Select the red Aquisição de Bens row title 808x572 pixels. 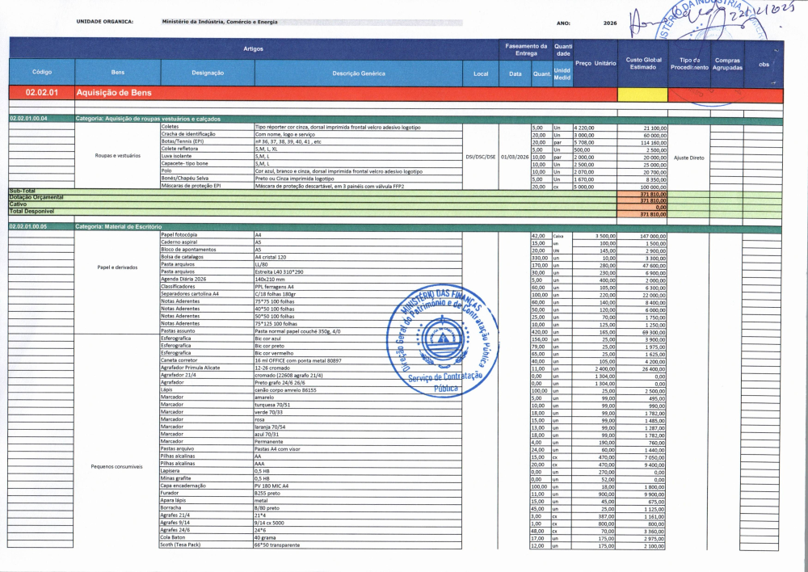pyautogui.click(x=113, y=94)
